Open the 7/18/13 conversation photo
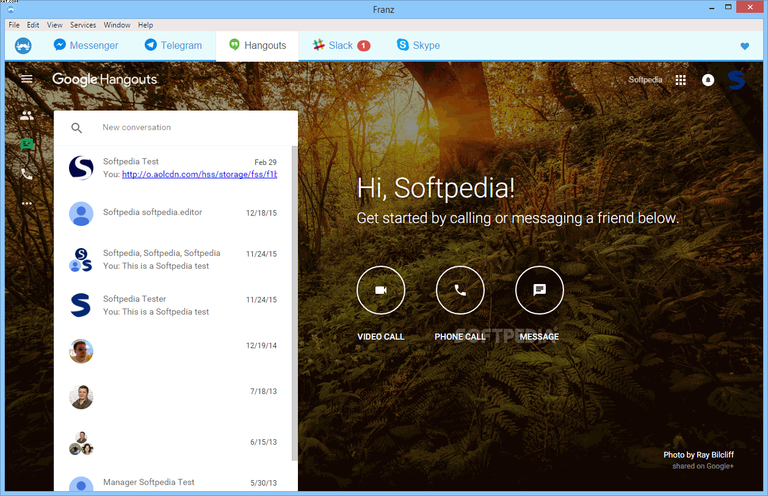768x496 pixels. point(81,397)
